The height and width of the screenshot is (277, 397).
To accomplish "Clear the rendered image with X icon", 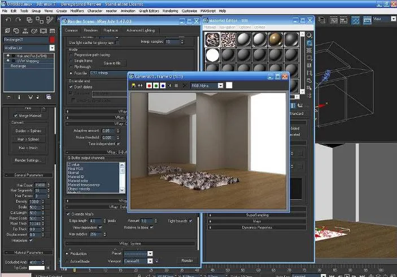I will click(184, 86).
